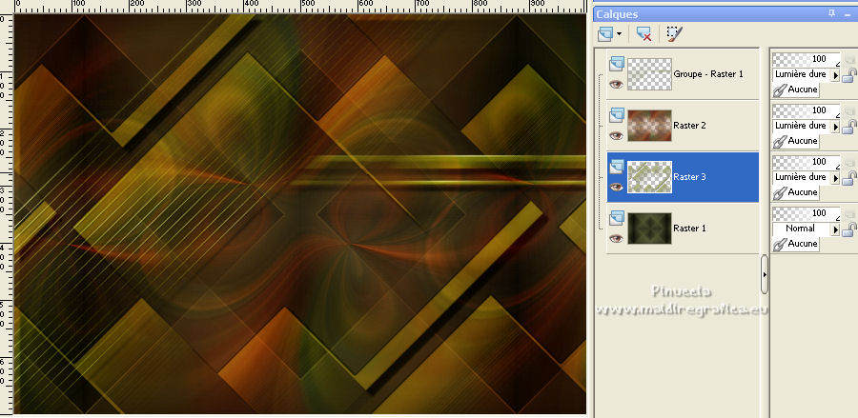The height and width of the screenshot is (418, 858).
Task: Toggle lock transparency for Raster 3
Action: pos(848,178)
